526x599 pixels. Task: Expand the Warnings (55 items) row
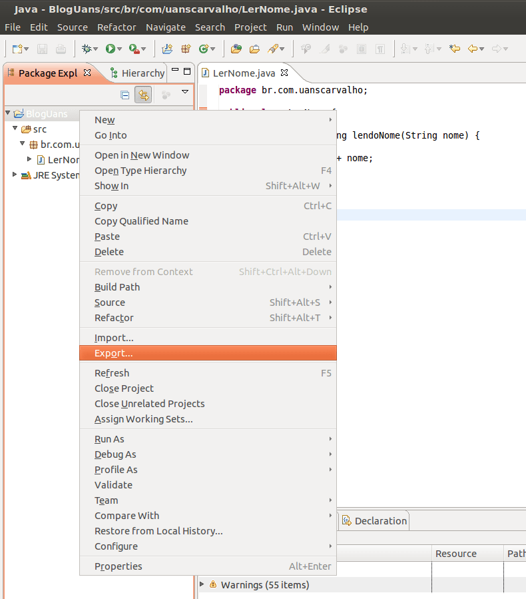[202, 584]
